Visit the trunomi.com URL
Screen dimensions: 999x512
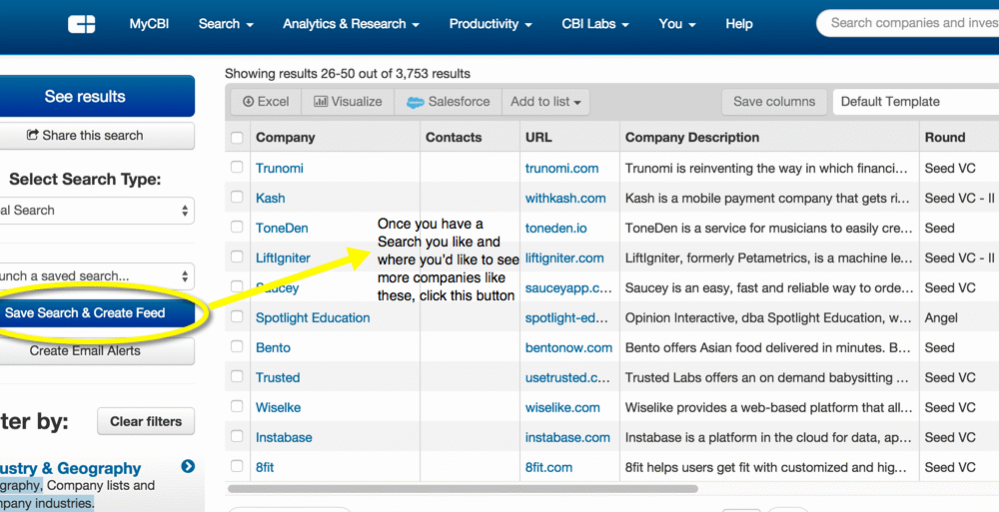561,168
